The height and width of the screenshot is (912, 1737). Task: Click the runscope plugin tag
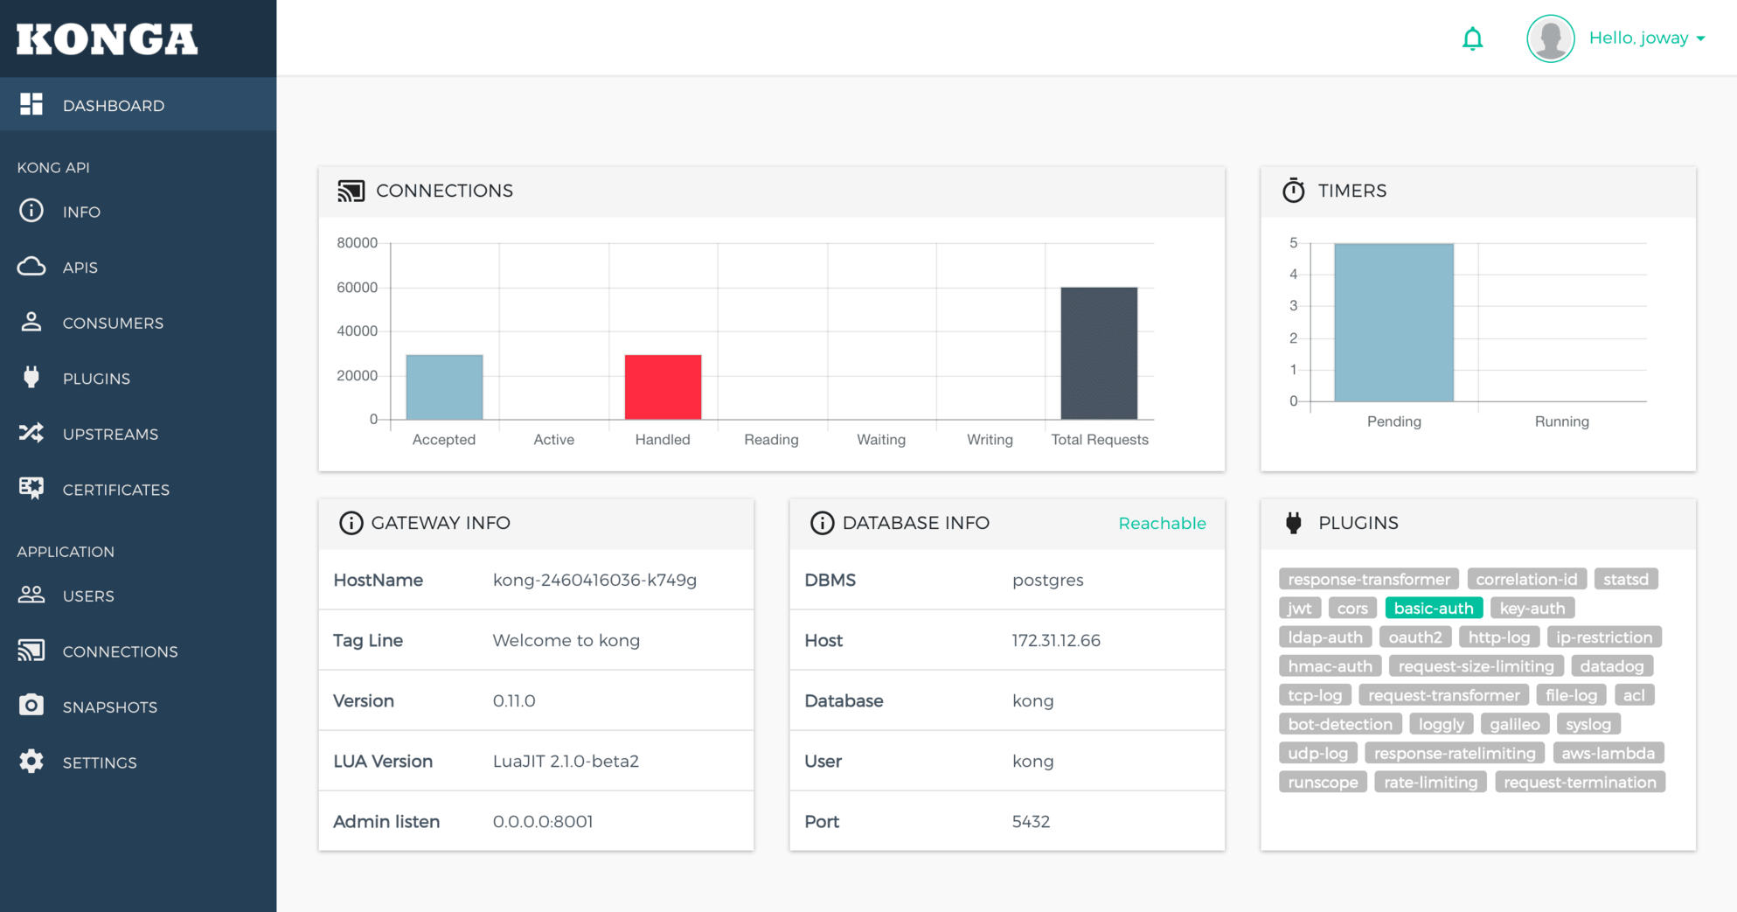(x=1323, y=782)
